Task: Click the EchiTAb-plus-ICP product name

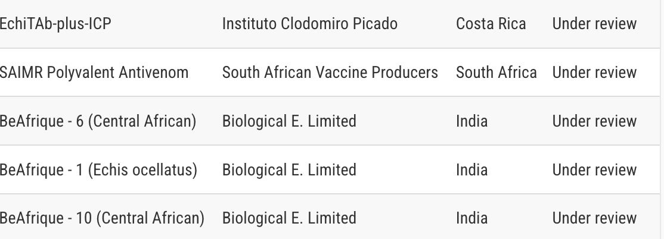Action: tap(55, 24)
